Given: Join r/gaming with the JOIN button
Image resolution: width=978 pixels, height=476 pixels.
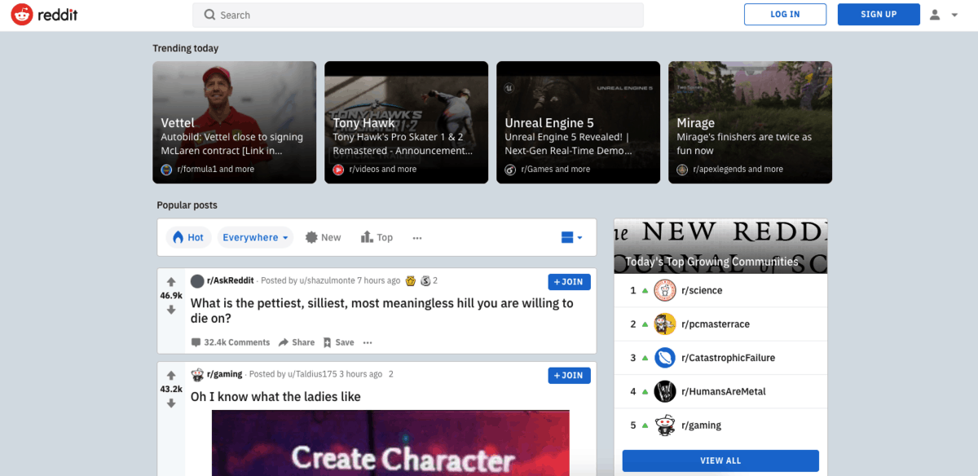Looking at the screenshot, I should pyautogui.click(x=569, y=375).
